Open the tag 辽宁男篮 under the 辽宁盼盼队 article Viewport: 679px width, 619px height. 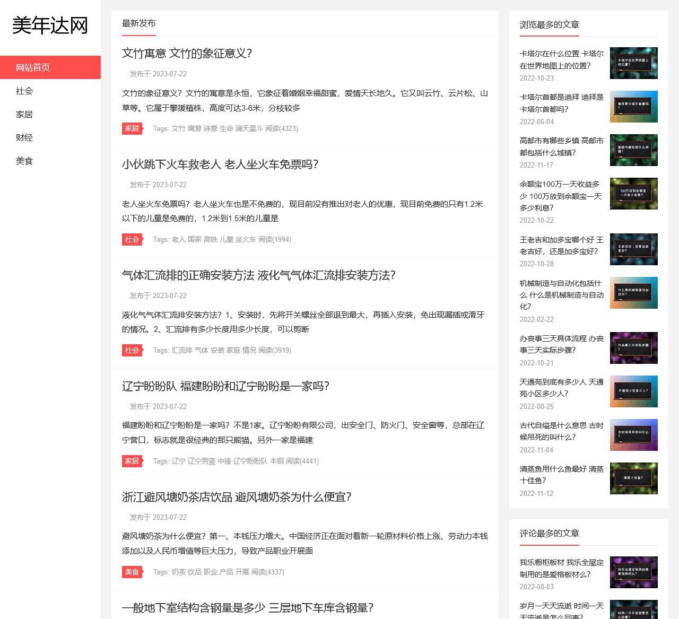(200, 461)
